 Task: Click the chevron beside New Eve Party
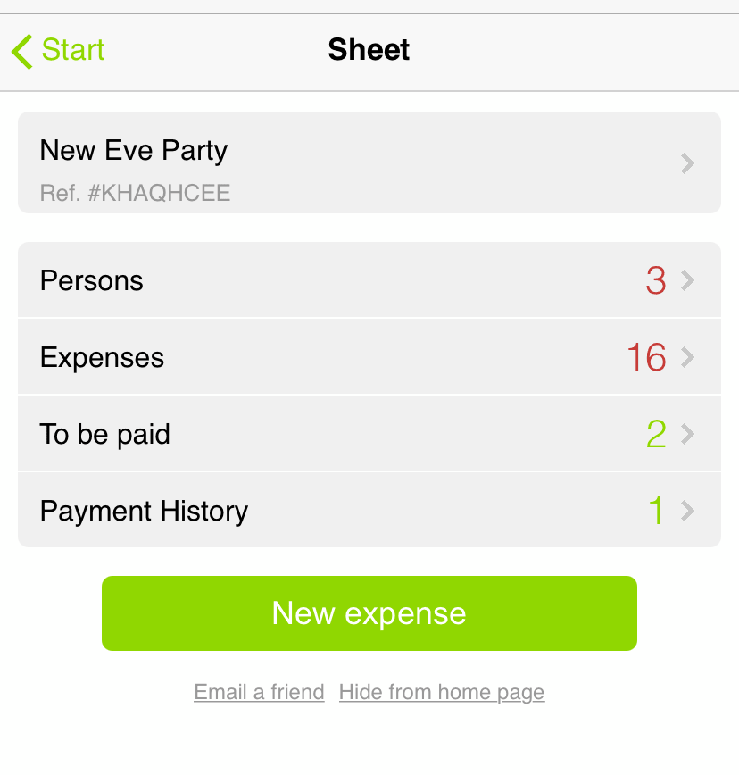click(687, 163)
